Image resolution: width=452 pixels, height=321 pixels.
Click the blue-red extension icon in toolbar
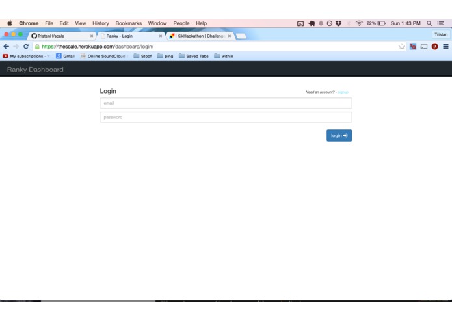pyautogui.click(x=413, y=46)
